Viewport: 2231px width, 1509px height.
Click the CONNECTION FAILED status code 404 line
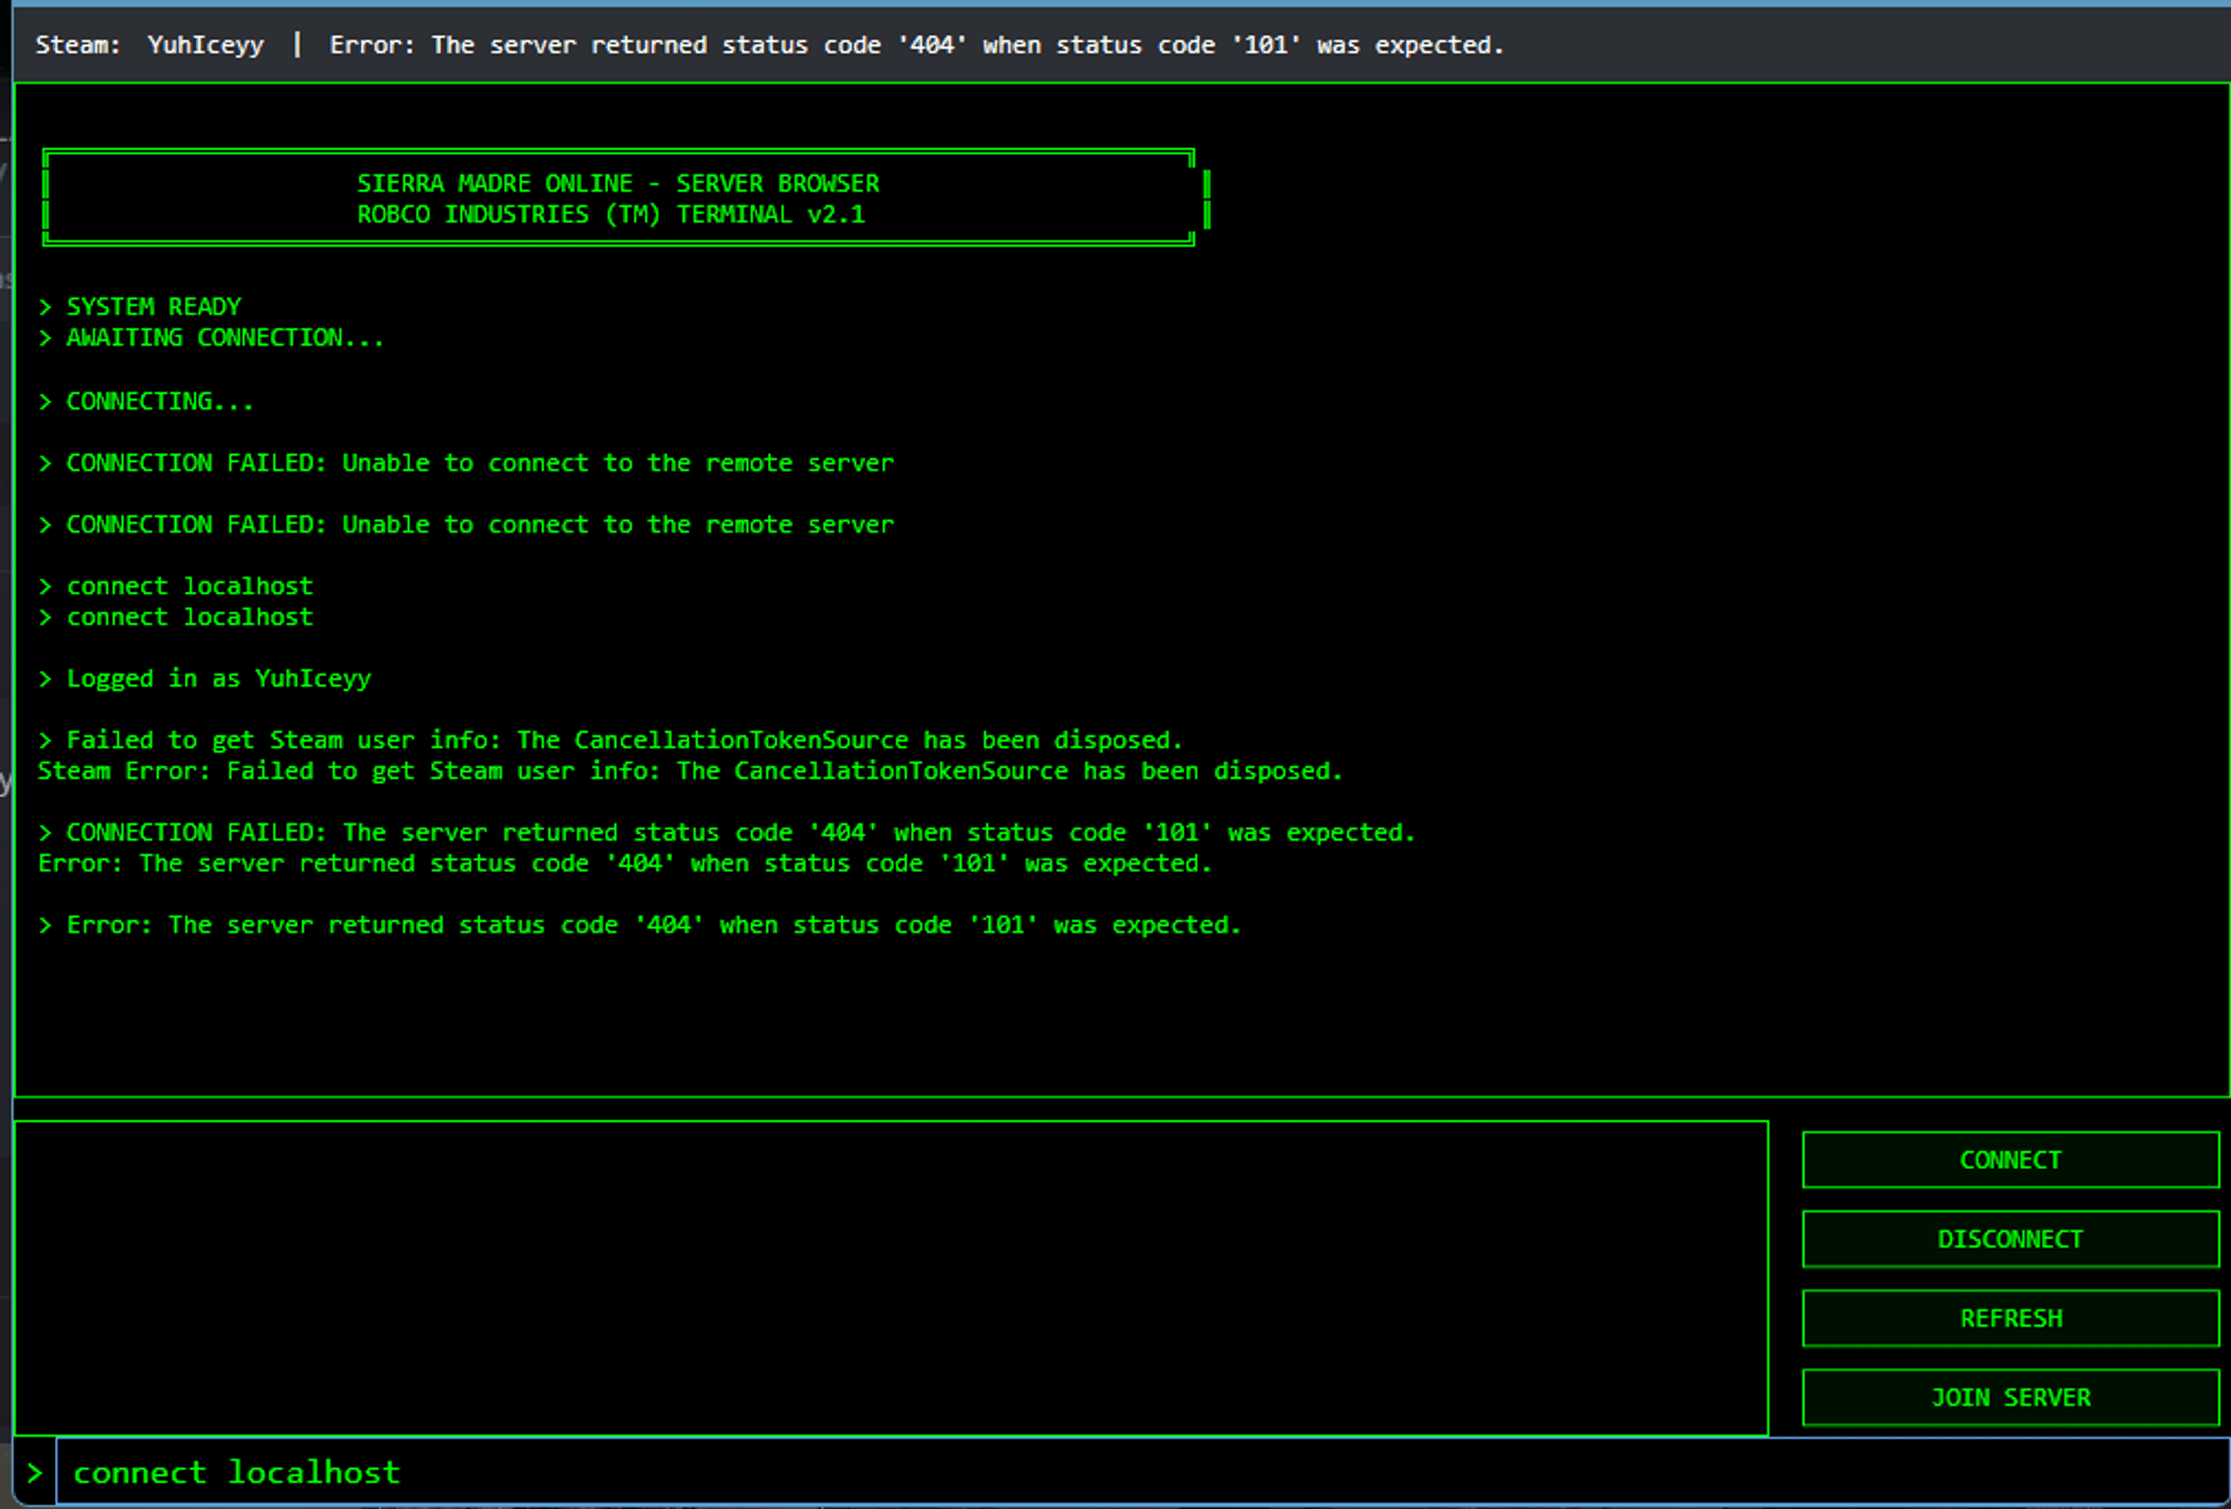pos(739,832)
